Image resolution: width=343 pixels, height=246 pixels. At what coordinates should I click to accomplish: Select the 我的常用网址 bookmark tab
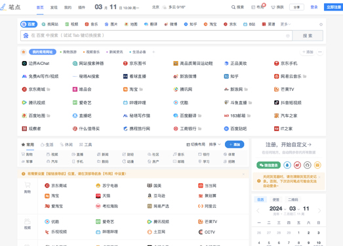(43, 52)
